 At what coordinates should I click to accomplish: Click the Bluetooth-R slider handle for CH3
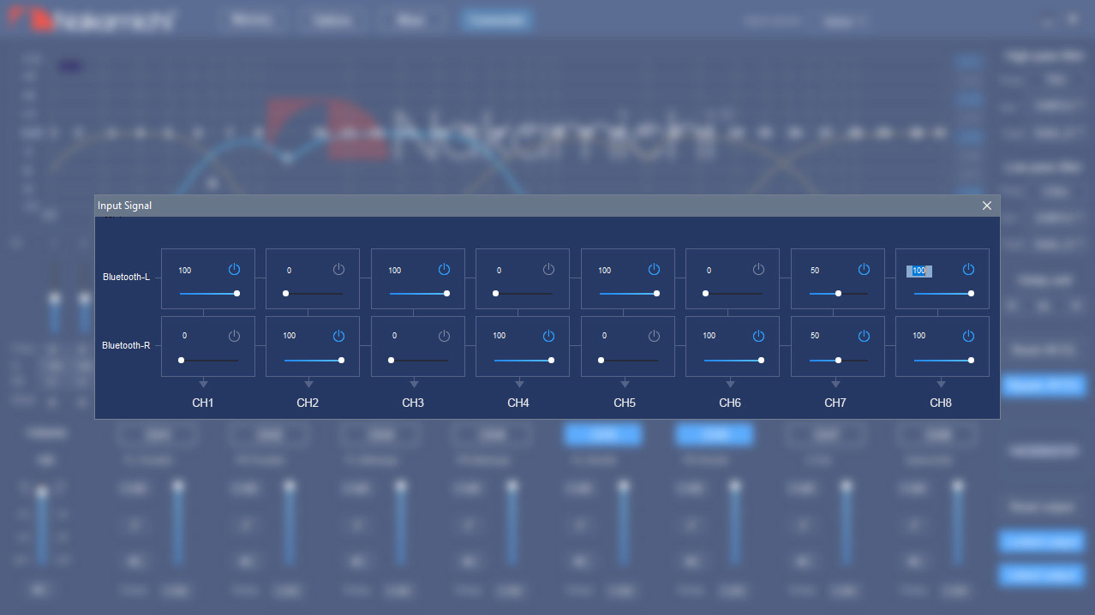click(x=391, y=360)
